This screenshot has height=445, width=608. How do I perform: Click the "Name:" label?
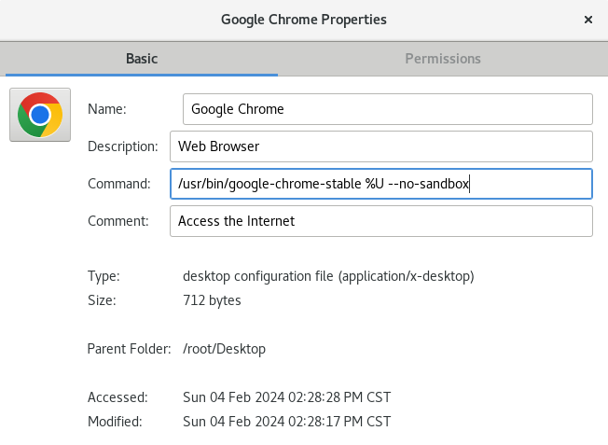[107, 108]
